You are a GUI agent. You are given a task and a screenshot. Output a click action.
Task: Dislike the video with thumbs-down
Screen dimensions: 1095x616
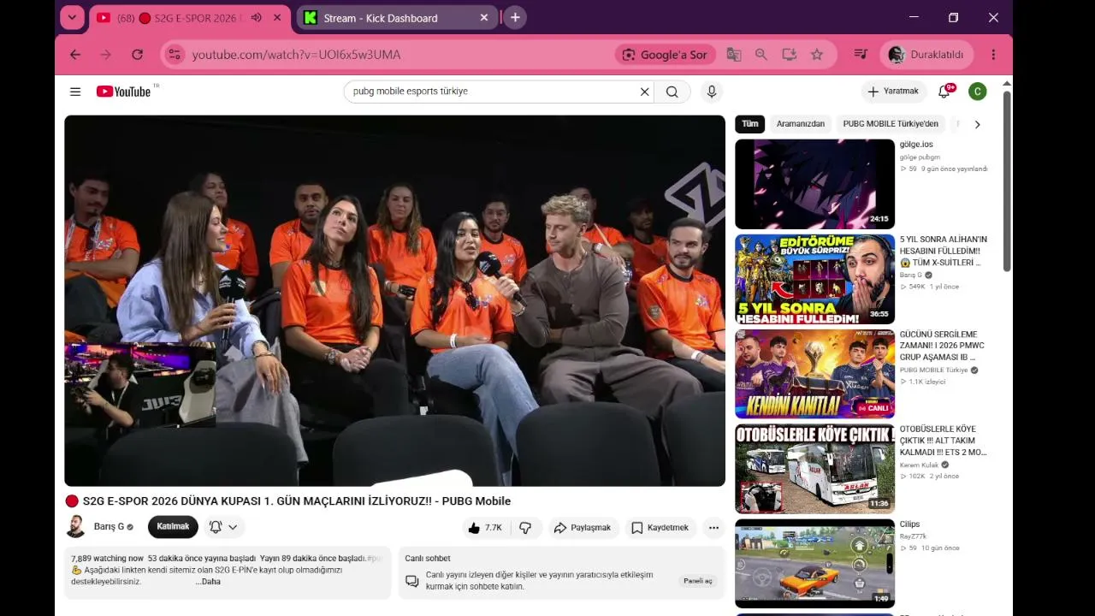[x=525, y=528]
